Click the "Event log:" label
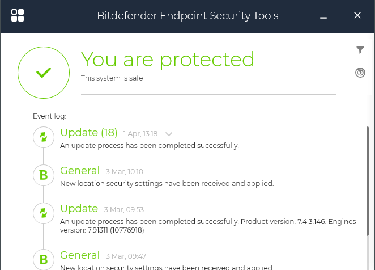Viewport: 375px width, 270px height. click(49, 116)
